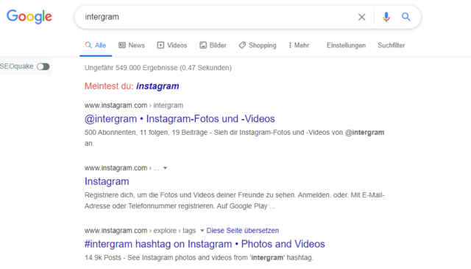Click the SEOquake label
The height and width of the screenshot is (269, 471).
tap(16, 66)
